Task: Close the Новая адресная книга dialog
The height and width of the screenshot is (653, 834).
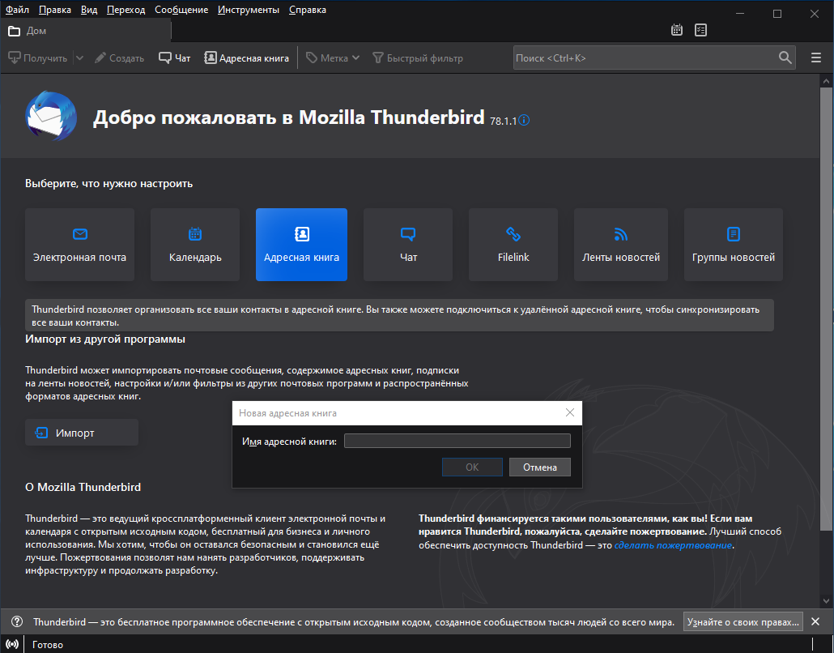Action: [x=570, y=413]
